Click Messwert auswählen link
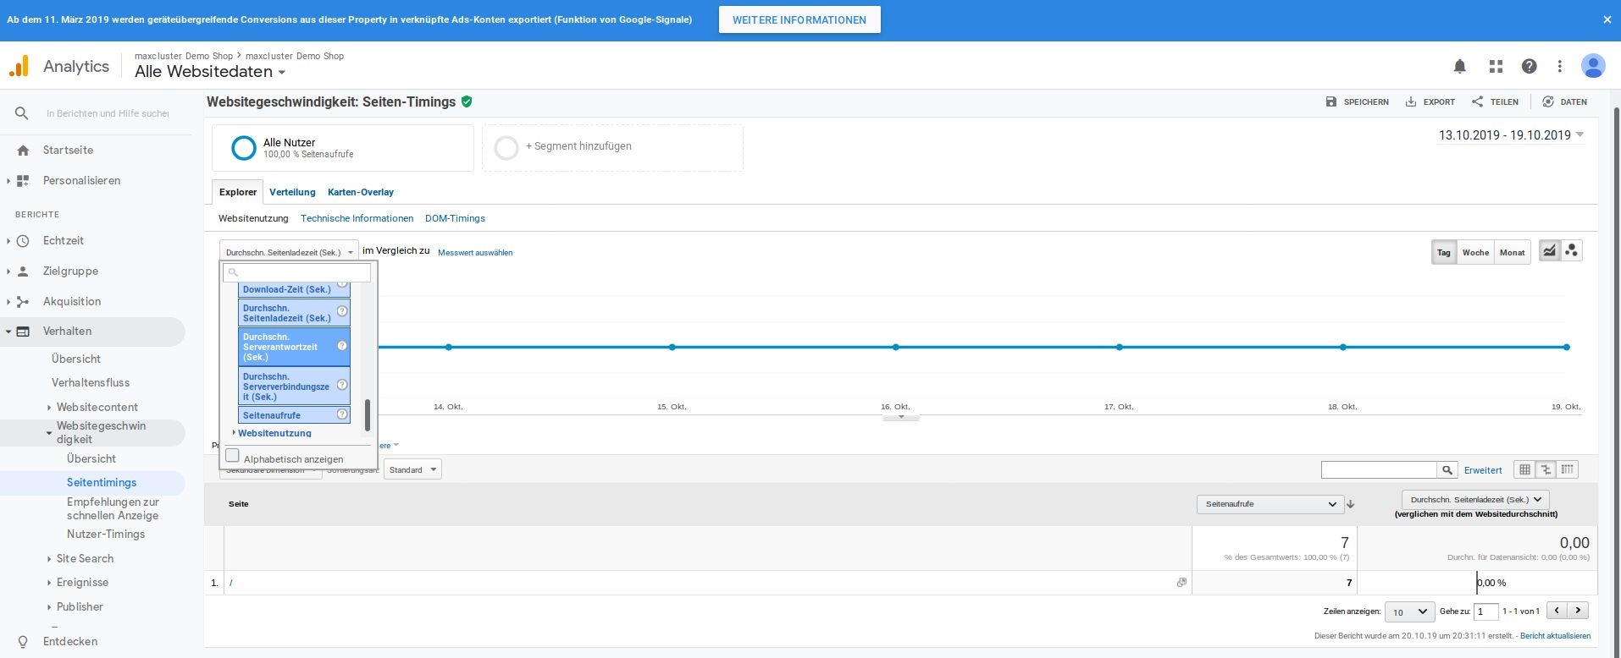 pyautogui.click(x=475, y=252)
